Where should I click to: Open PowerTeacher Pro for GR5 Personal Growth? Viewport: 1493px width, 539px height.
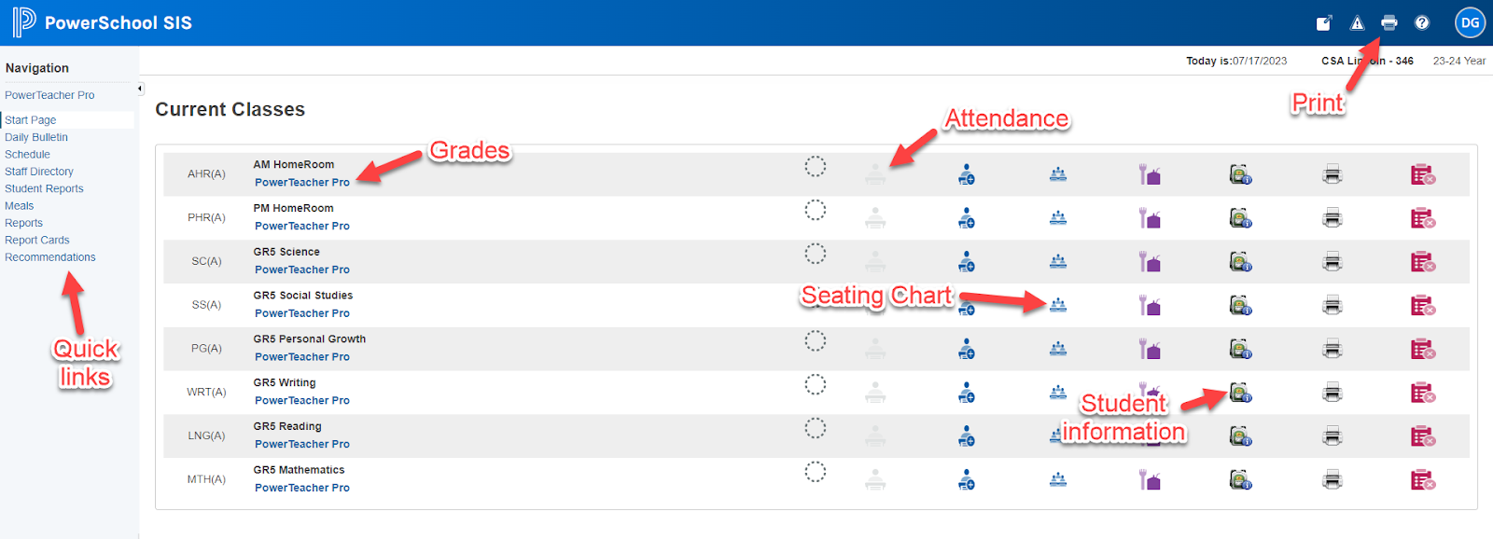click(x=302, y=357)
